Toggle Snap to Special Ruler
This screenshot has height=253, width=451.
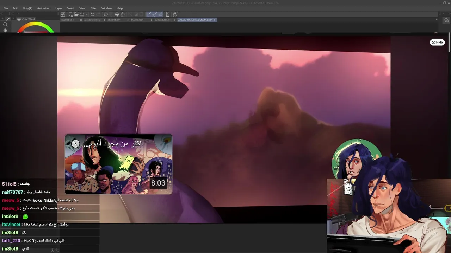pos(155,14)
